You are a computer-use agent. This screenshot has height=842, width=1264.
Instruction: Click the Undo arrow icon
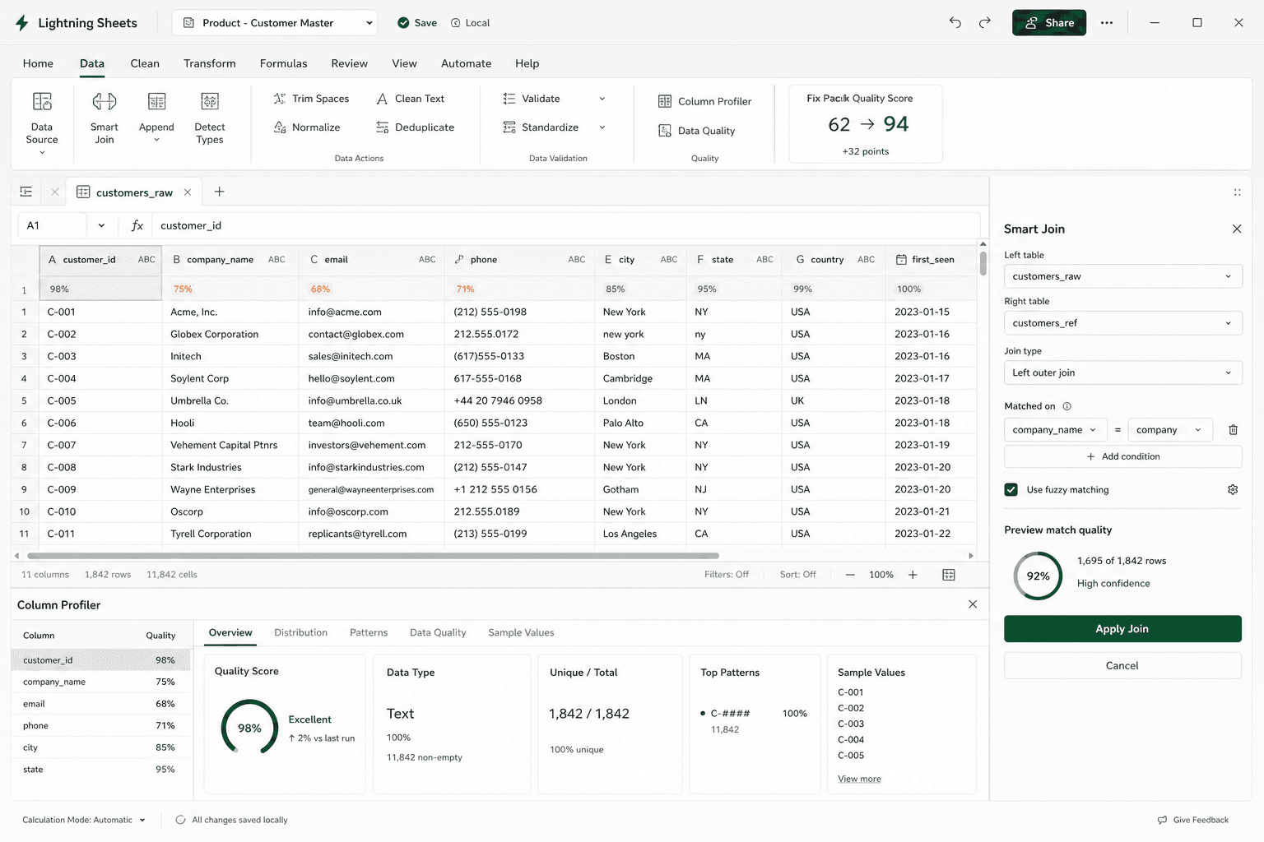[x=955, y=22]
